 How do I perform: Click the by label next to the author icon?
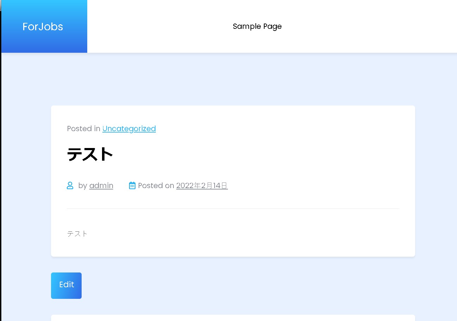pos(83,186)
